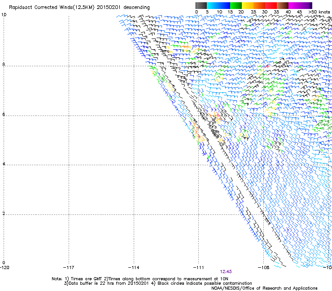This screenshot has width=332, height=291.
Task: Click the legend label '25'
Action: (x=253, y=12)
